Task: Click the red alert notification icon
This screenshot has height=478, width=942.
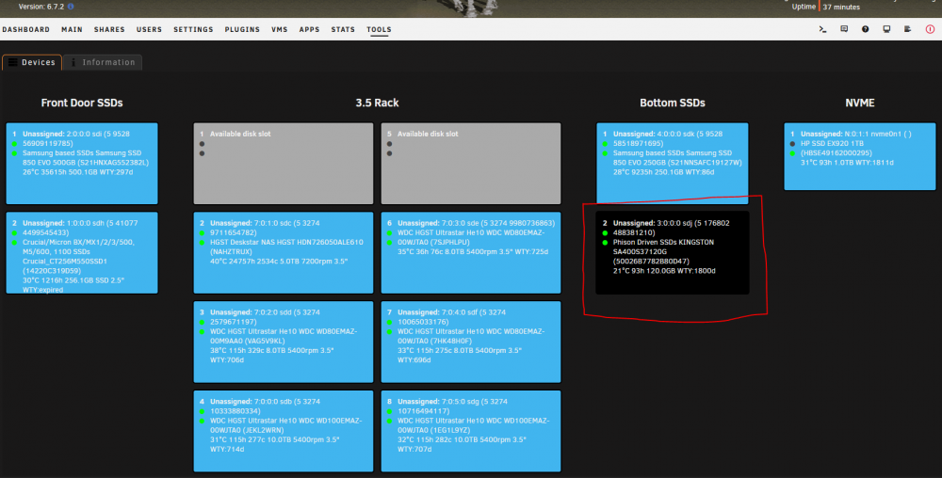Action: (x=930, y=29)
